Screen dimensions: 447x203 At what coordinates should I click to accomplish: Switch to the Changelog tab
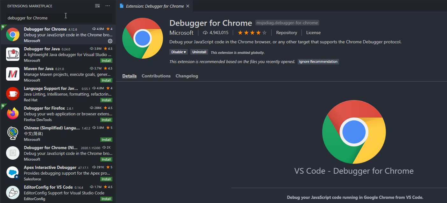coord(187,76)
